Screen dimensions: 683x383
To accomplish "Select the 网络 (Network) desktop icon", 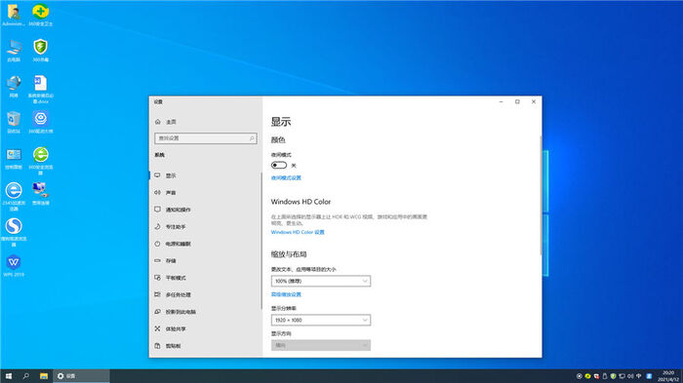I will pyautogui.click(x=14, y=86).
